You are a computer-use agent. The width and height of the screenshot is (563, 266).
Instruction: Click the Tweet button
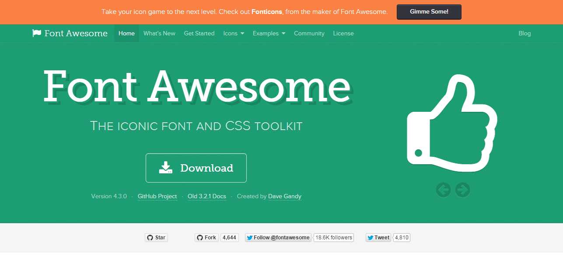click(x=378, y=238)
